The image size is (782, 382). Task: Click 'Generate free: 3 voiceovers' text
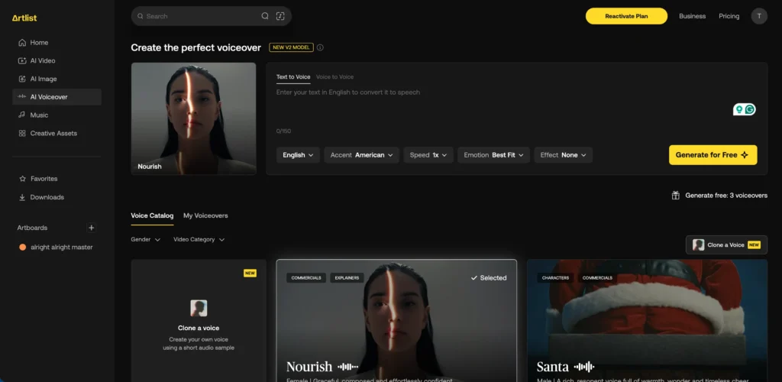[726, 196]
